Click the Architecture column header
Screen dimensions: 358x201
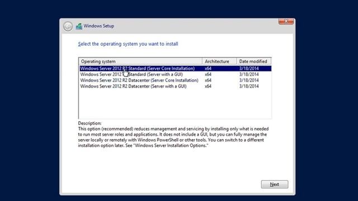click(219, 61)
